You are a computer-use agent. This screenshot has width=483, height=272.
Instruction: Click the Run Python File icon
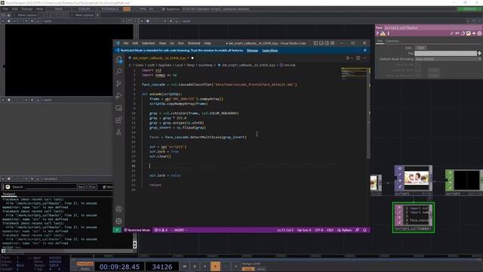click(x=348, y=58)
